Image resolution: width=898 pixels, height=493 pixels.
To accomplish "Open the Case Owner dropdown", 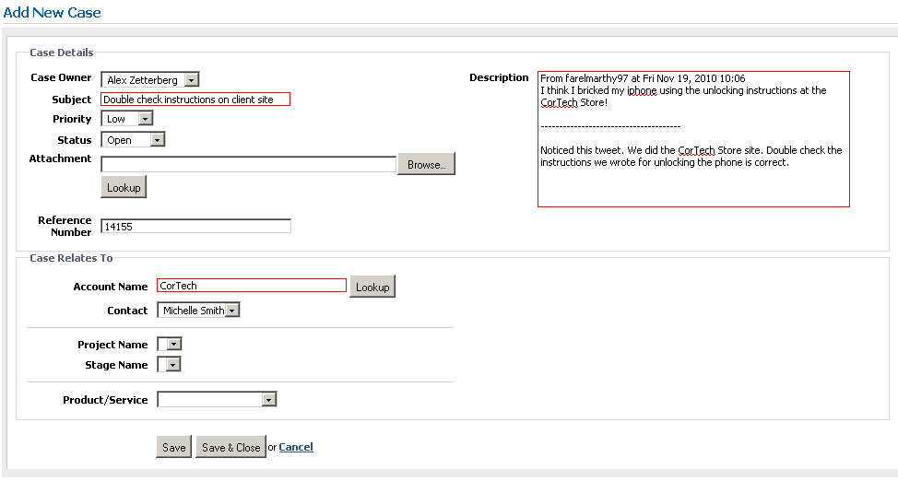I will pyautogui.click(x=150, y=79).
